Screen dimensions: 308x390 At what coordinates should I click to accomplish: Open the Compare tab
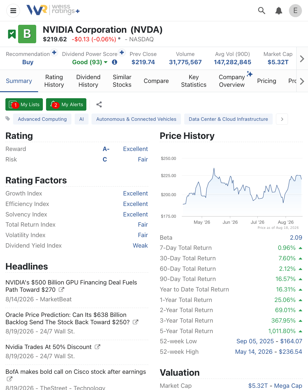(x=156, y=81)
